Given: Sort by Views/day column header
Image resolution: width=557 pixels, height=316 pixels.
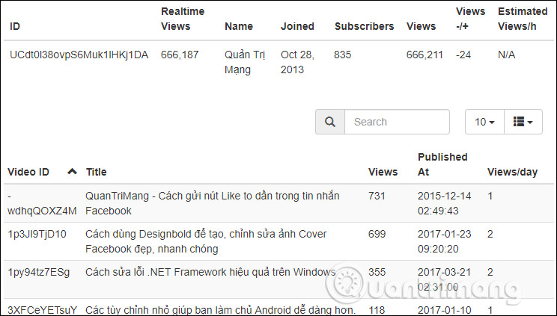Looking at the screenshot, I should pos(512,172).
